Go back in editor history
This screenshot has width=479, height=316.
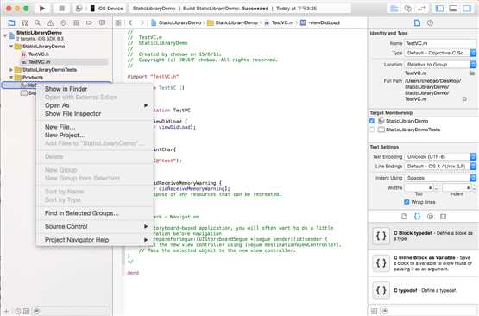pos(130,22)
